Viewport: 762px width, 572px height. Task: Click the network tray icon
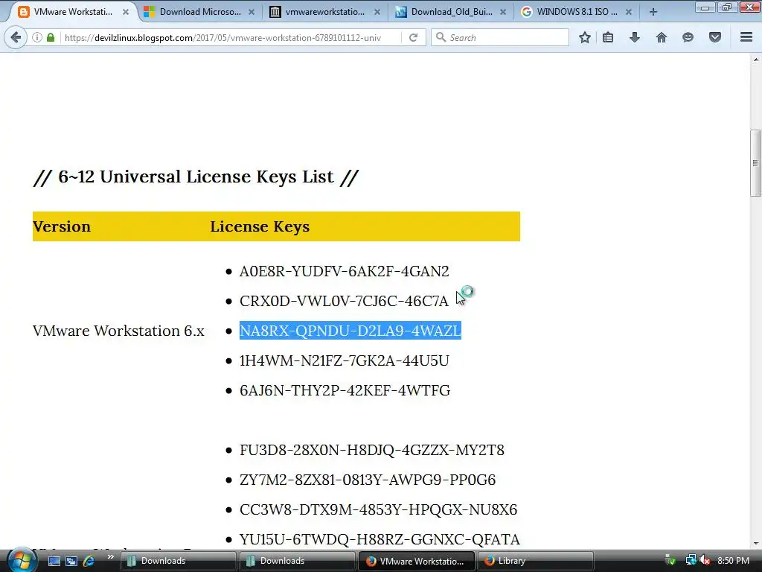point(691,561)
